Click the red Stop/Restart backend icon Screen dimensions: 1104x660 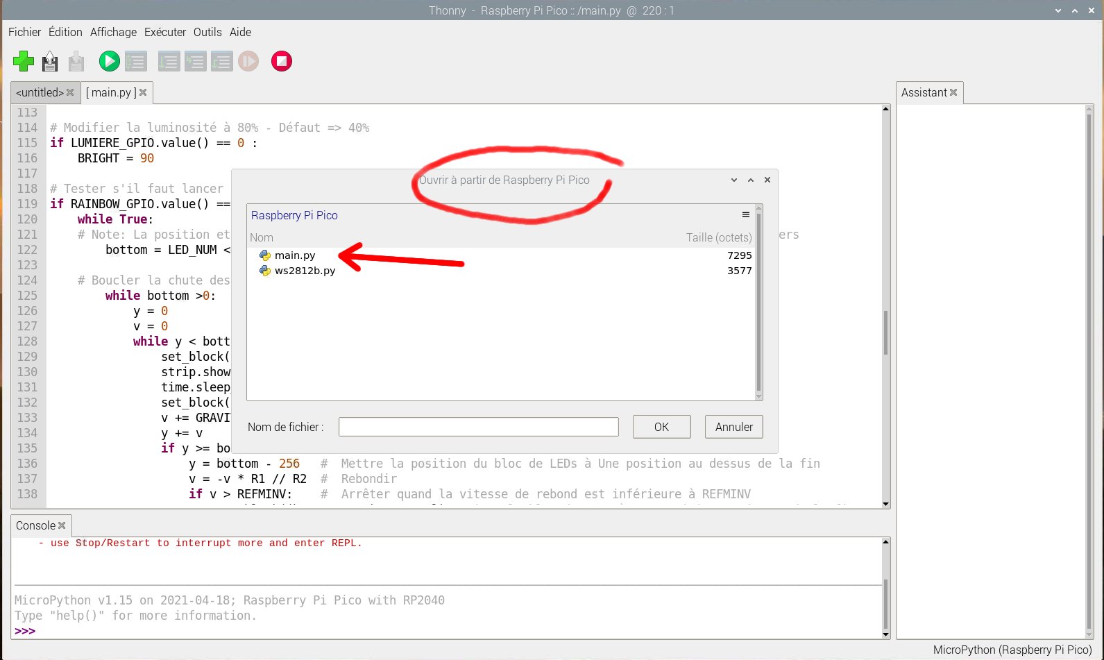pyautogui.click(x=281, y=61)
